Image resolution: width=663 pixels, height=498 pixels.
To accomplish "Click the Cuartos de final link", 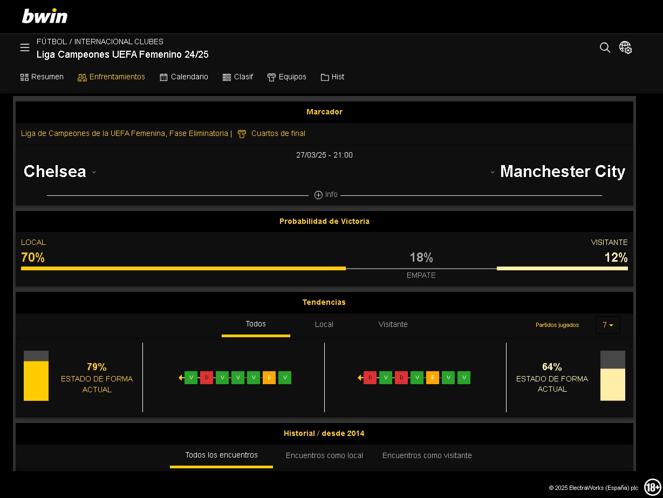I will 278,134.
